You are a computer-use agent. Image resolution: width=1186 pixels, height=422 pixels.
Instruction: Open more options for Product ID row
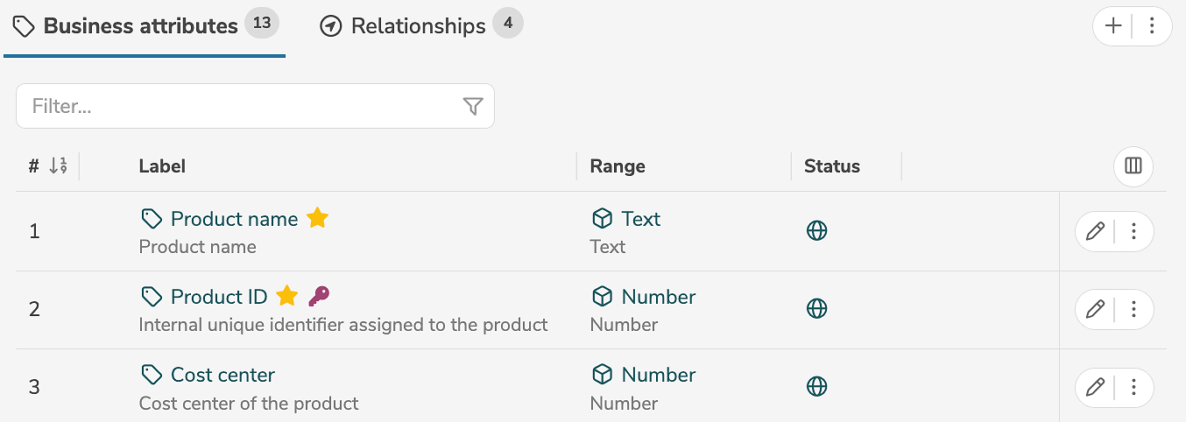[x=1134, y=309]
